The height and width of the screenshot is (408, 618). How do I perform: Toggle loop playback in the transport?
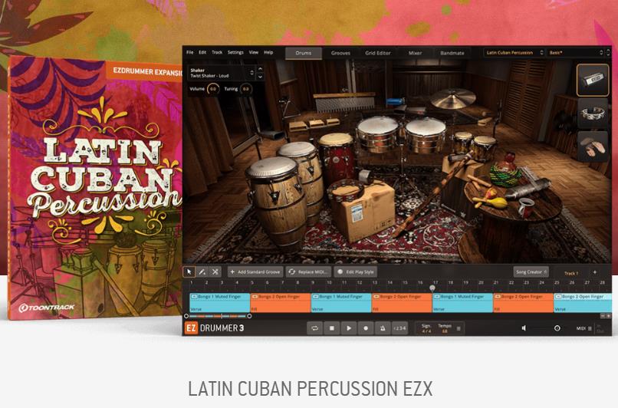point(314,328)
